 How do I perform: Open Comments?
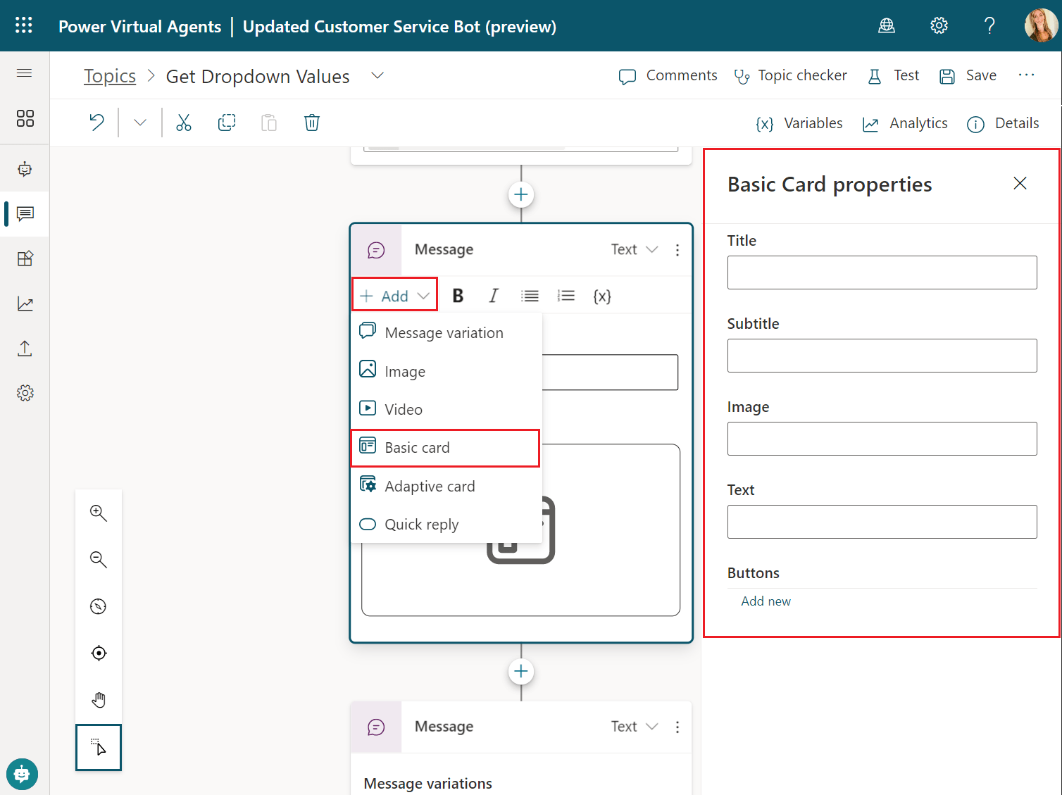tap(668, 75)
